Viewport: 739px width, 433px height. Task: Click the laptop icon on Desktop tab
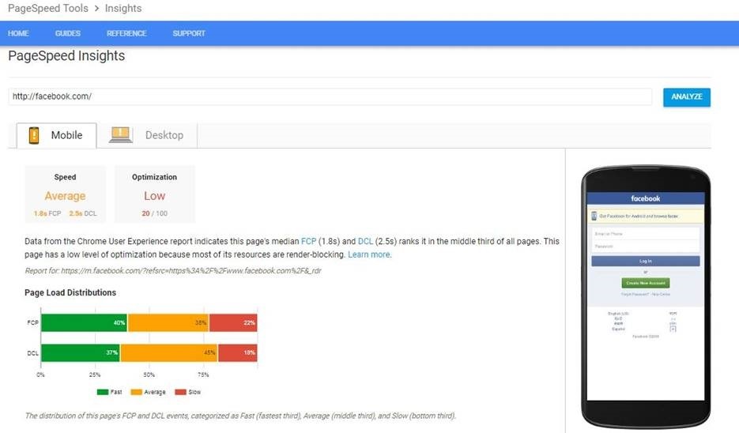coord(121,135)
